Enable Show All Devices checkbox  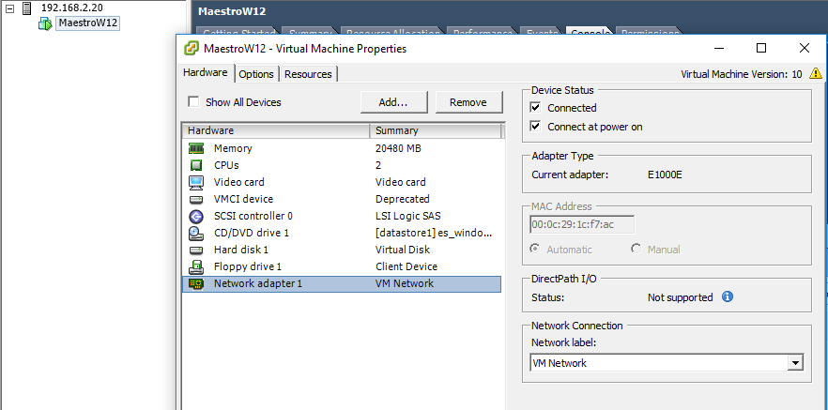(x=193, y=102)
